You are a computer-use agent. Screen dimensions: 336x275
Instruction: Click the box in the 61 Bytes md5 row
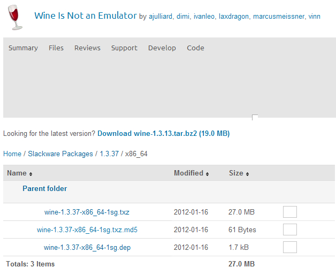tap(289, 230)
